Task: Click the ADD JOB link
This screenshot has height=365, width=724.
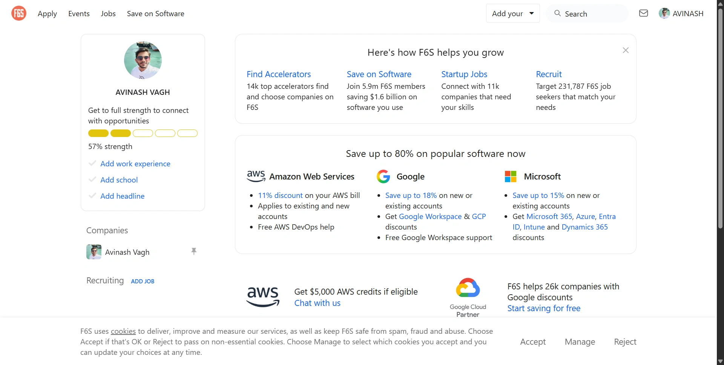Action: [x=143, y=281]
